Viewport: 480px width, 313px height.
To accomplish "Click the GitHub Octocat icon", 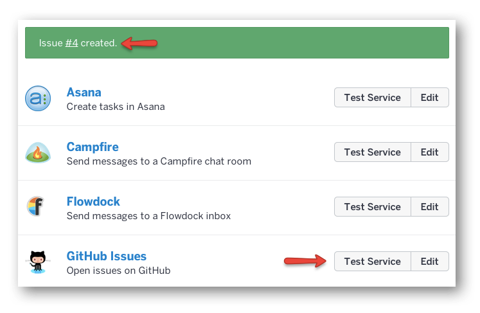I will (x=38, y=262).
